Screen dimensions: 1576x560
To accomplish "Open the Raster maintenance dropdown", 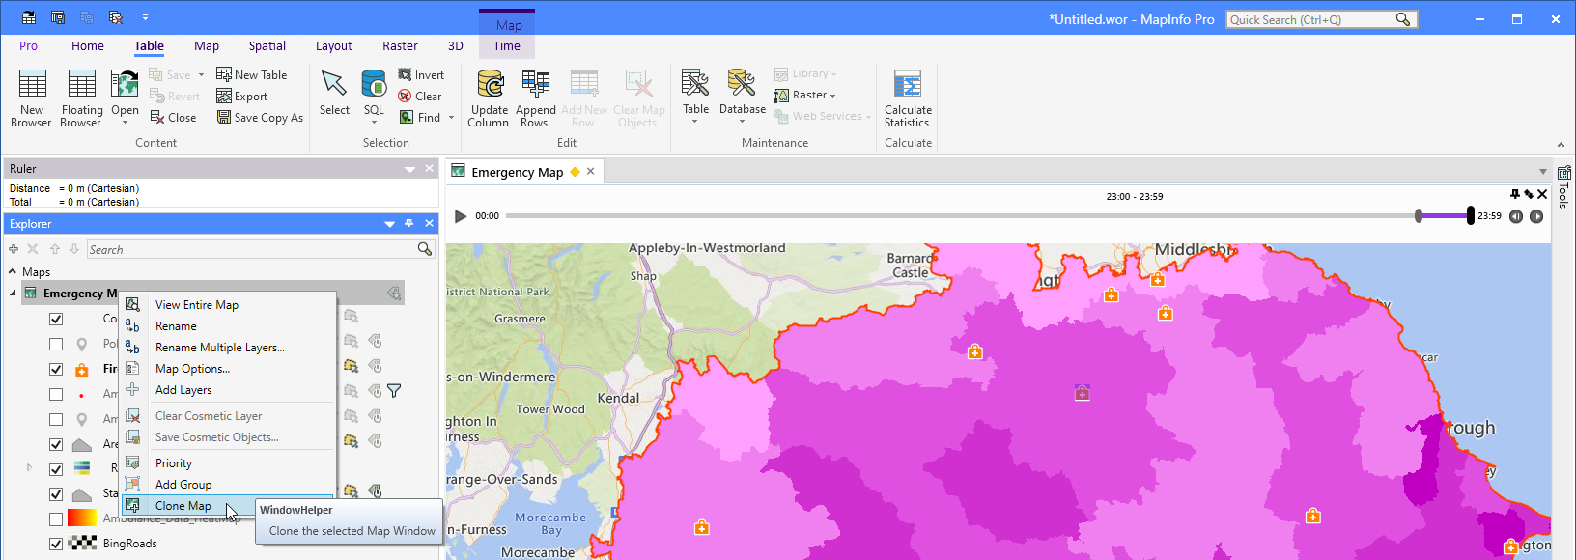I will coord(805,96).
